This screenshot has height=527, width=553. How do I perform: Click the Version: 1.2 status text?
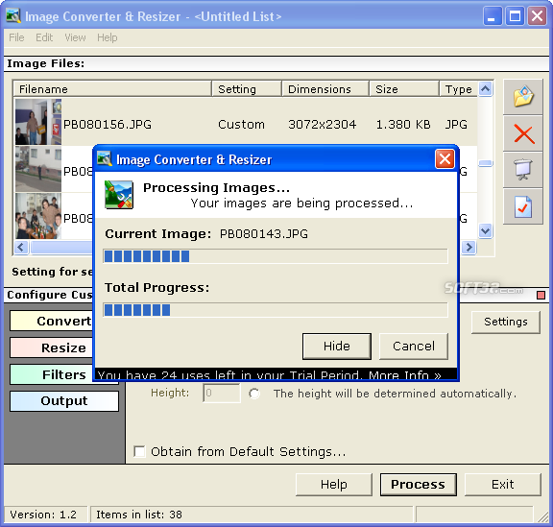point(43,515)
